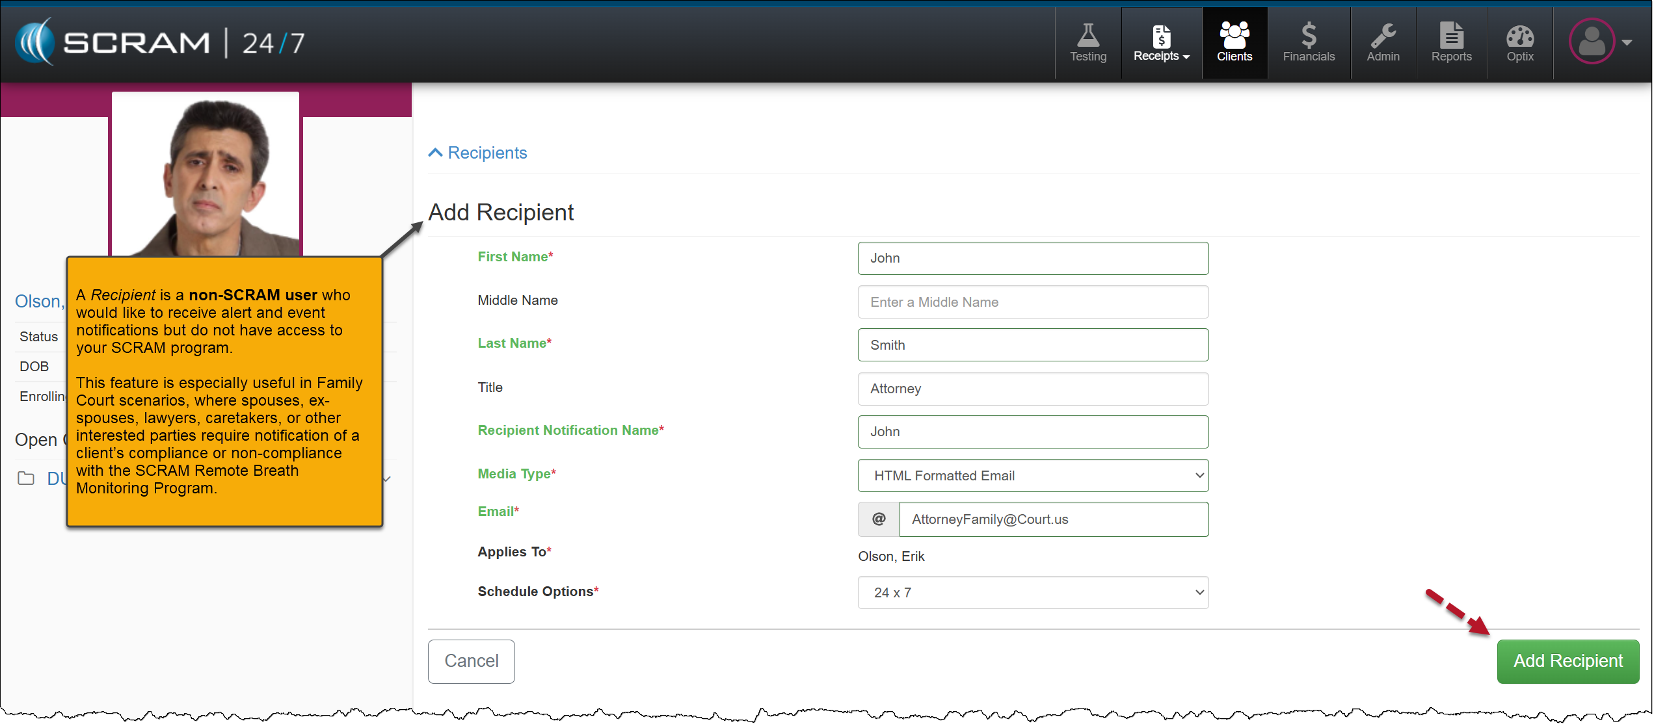This screenshot has width=1654, height=728.
Task: Open the user profile avatar menu
Action: coord(1597,42)
